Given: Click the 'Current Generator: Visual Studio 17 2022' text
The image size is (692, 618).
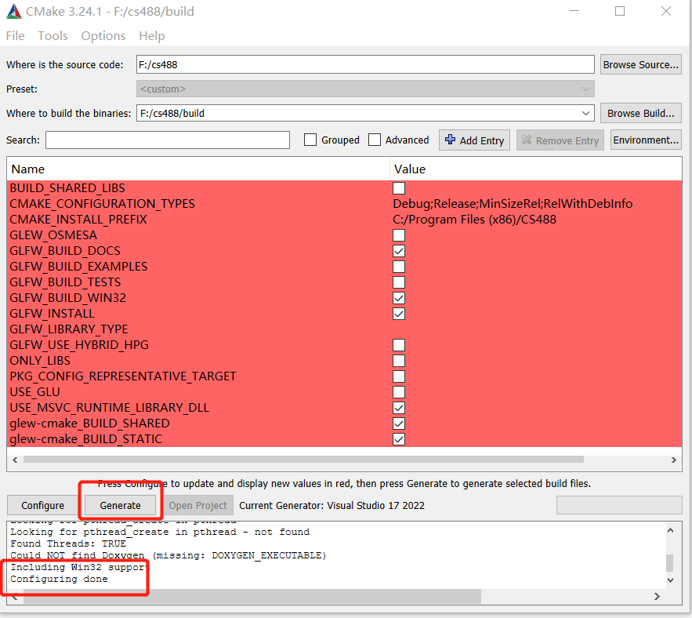Looking at the screenshot, I should tap(332, 505).
